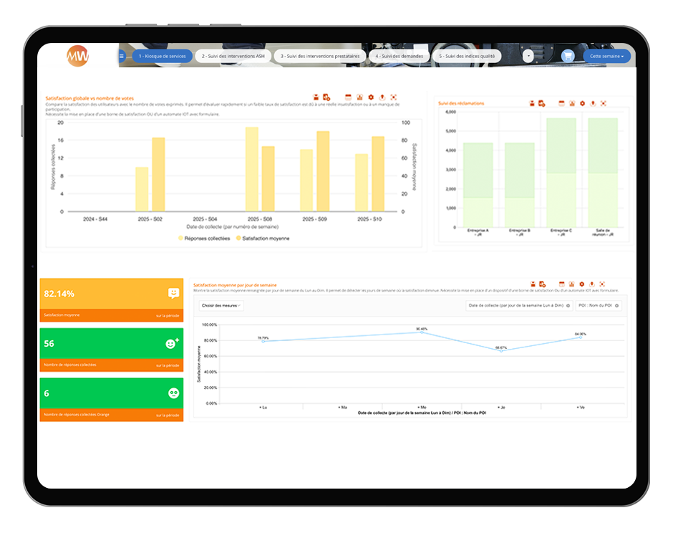Click the table view icon on Satisfaction globale chart
The height and width of the screenshot is (533, 673).
[359, 97]
